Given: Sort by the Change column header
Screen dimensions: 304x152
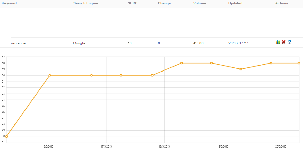Looking at the screenshot, I should [x=164, y=3].
